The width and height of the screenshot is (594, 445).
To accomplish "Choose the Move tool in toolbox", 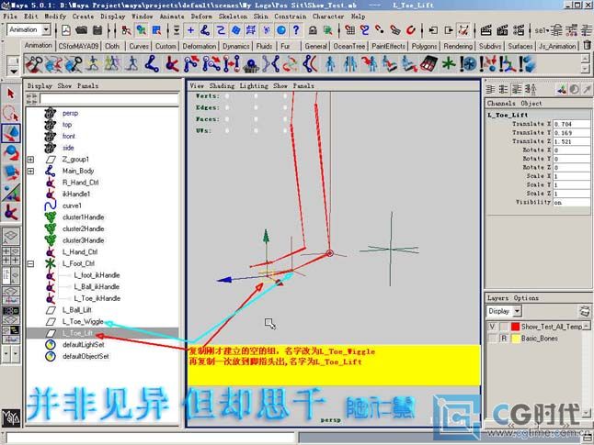I will point(11,133).
